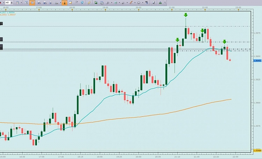This screenshot has height=159, width=262.
Task: Select the green arrow near 21:10 candle
Action: pyautogui.click(x=177, y=40)
